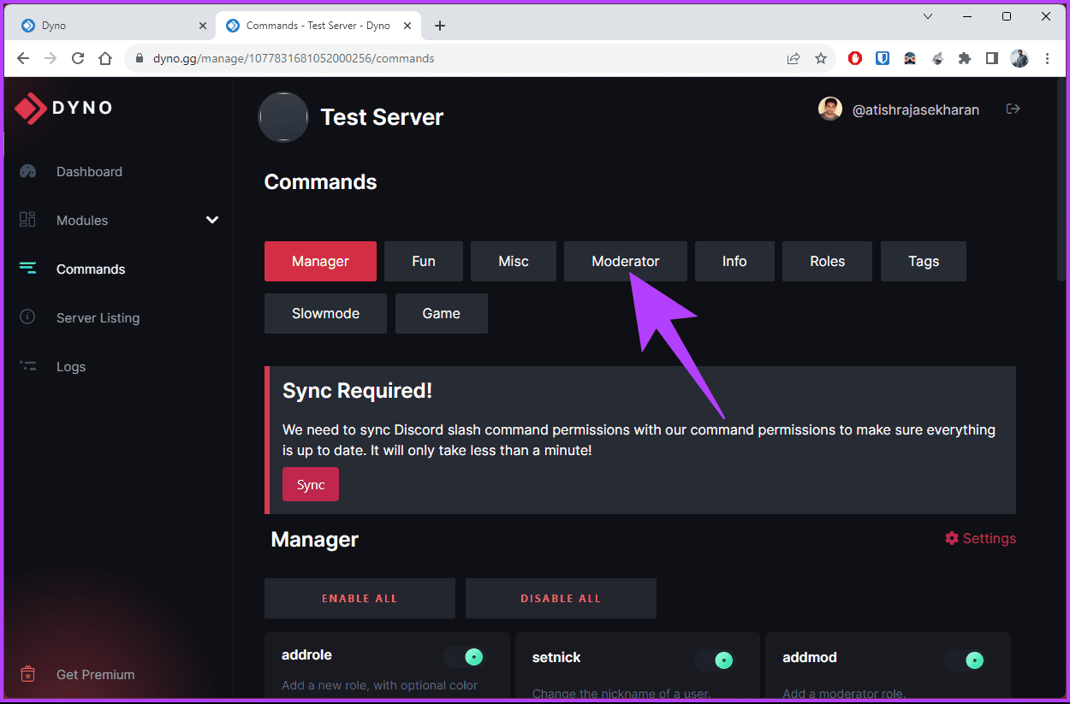Image resolution: width=1070 pixels, height=704 pixels.
Task: Click the Commands lines icon in sidebar
Action: click(x=27, y=269)
